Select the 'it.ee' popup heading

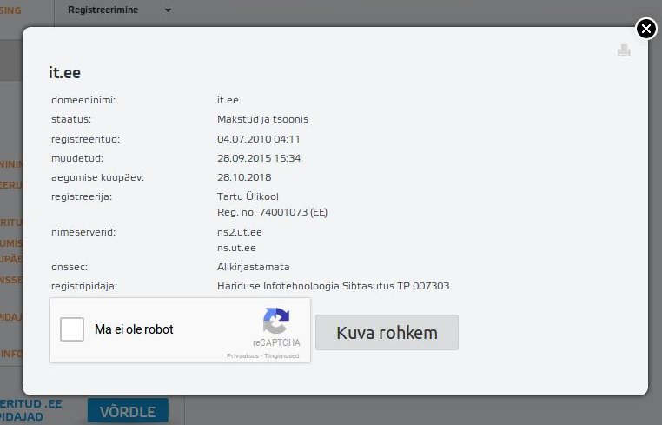pos(64,73)
